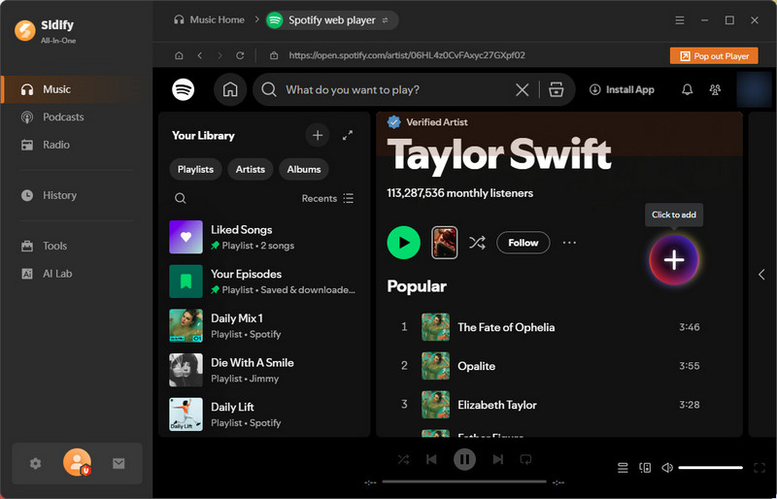
Task: Play Taylor Swift with green play button
Action: [x=404, y=243]
